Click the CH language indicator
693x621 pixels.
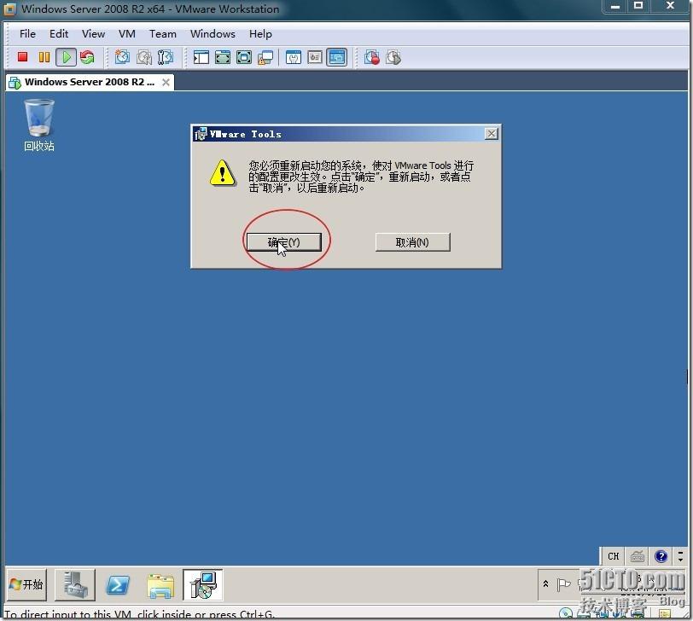click(614, 556)
